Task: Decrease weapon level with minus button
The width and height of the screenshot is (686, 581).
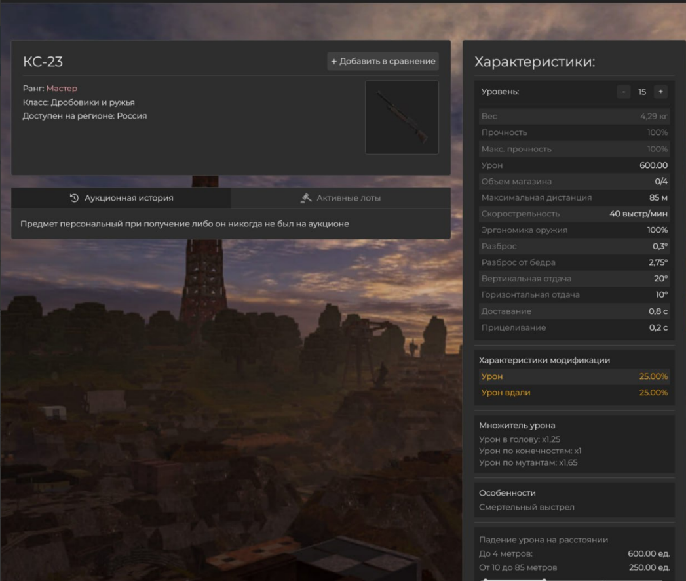Action: pos(623,92)
